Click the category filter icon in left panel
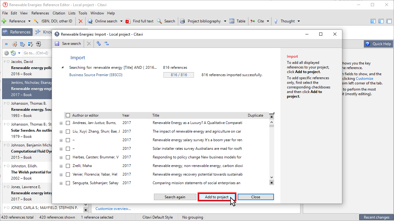Screen dimensions: 394x221 tap(22, 44)
